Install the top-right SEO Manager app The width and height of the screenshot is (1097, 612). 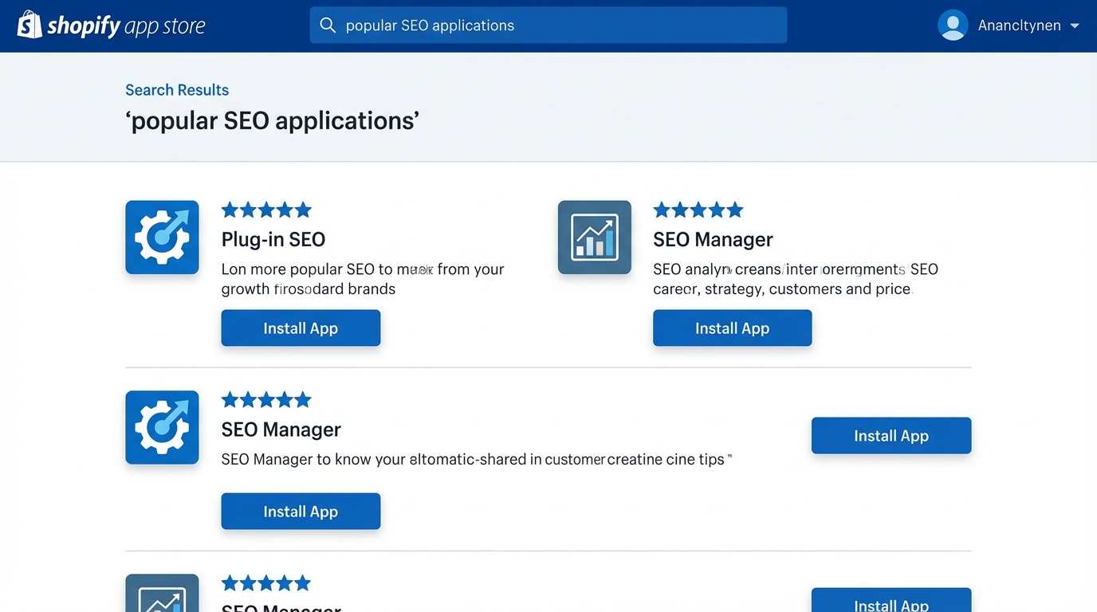(x=732, y=328)
